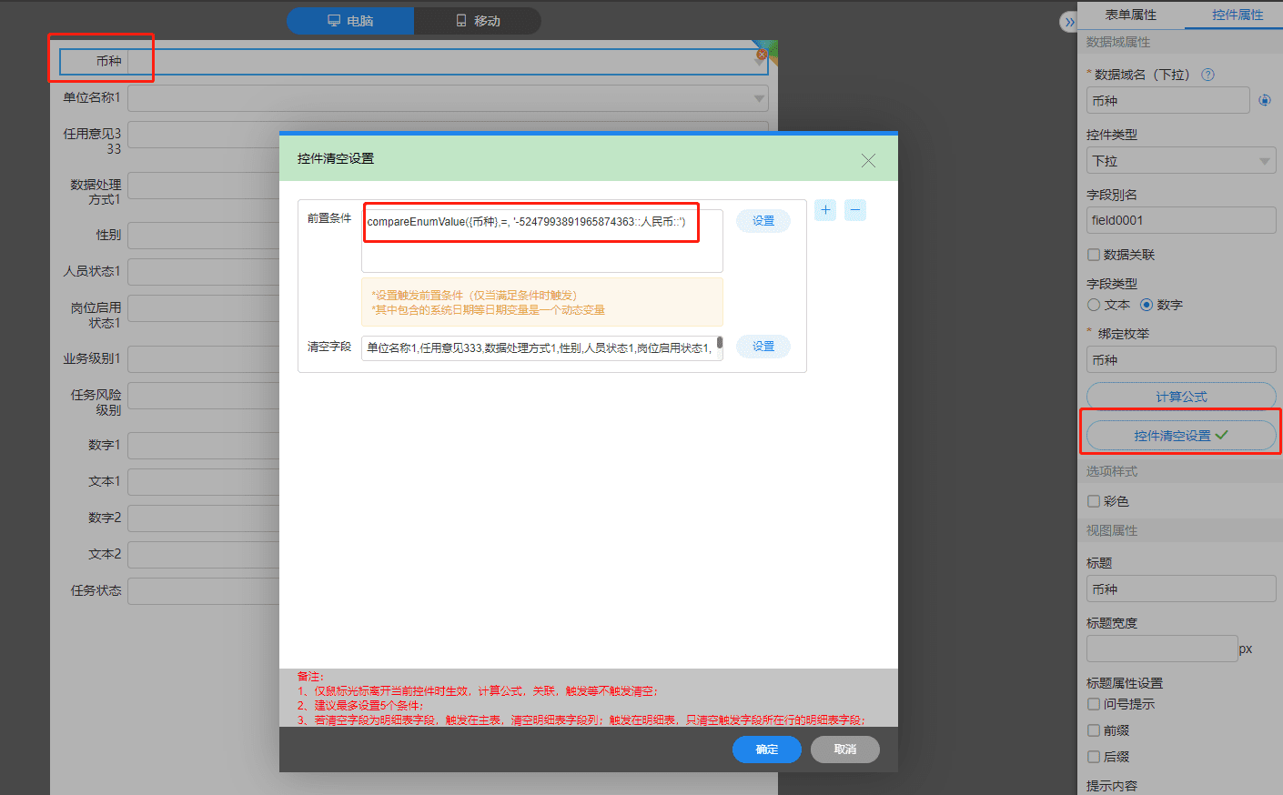Open the help icon beside 数据域名
The width and height of the screenshot is (1283, 795).
[1207, 75]
